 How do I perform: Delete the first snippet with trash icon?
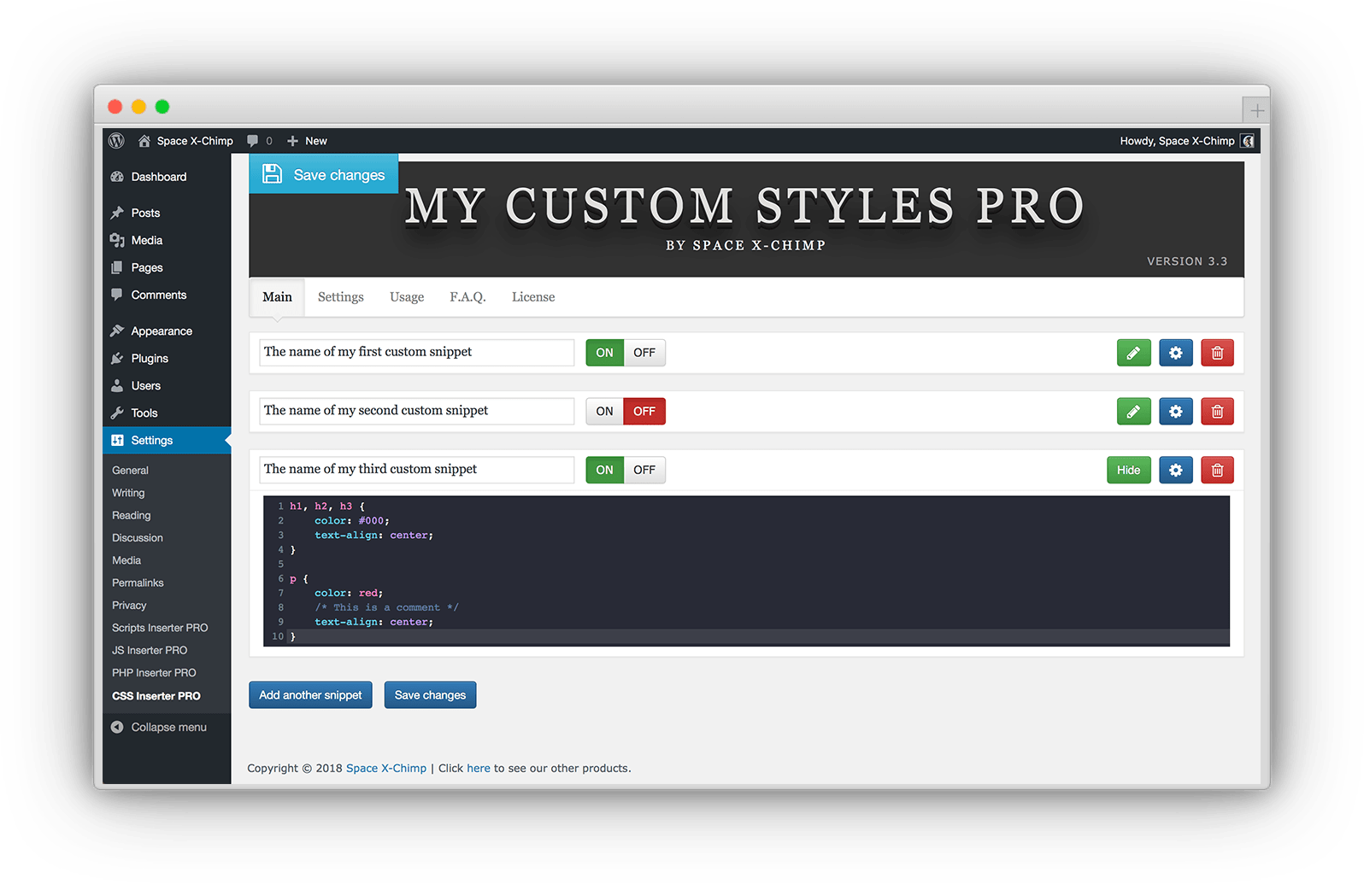[x=1217, y=353]
